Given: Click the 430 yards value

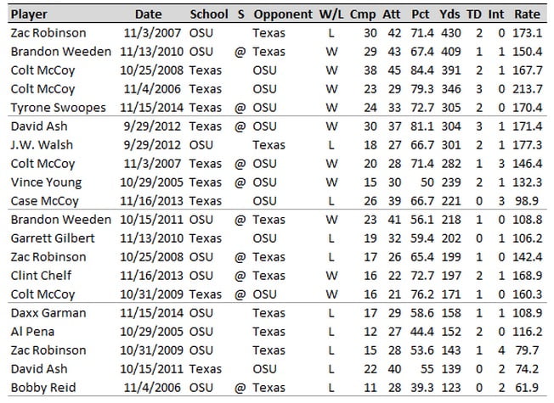Looking at the screenshot, I should (451, 33).
